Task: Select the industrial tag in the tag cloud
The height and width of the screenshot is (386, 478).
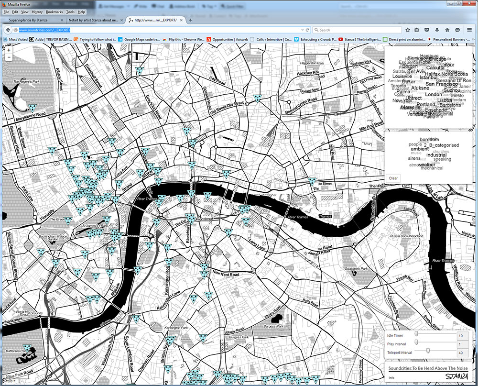Action: tap(436, 155)
